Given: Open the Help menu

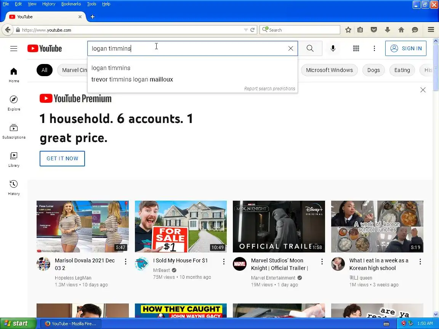Looking at the screenshot, I should point(106,4).
